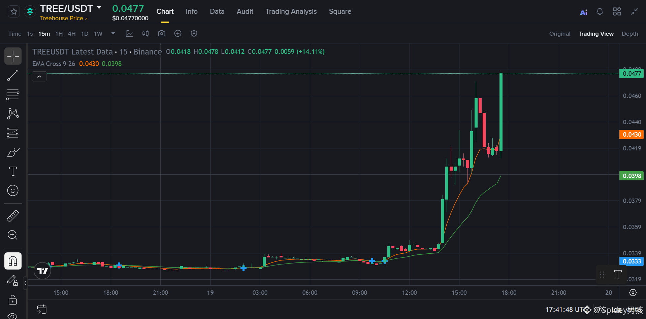Switch to the Data tab
The width and height of the screenshot is (646, 319).
[x=217, y=11]
